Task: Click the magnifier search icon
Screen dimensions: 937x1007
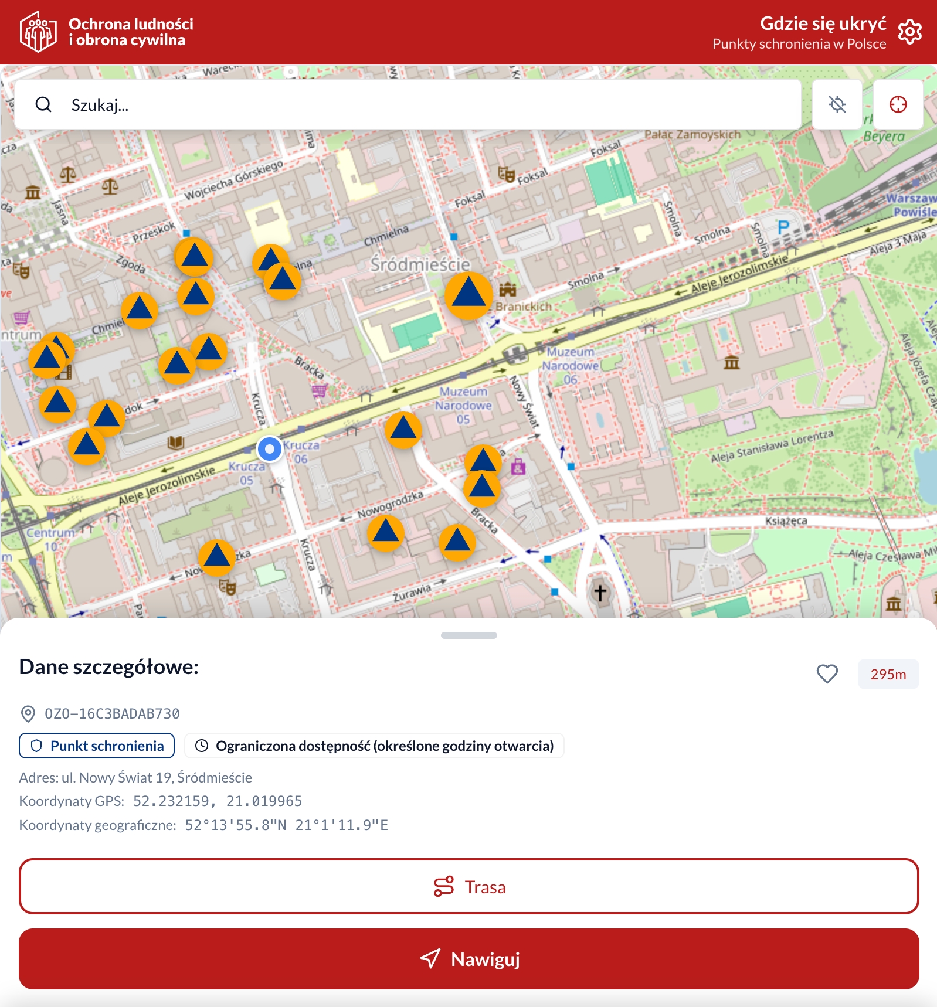Action: [43, 105]
